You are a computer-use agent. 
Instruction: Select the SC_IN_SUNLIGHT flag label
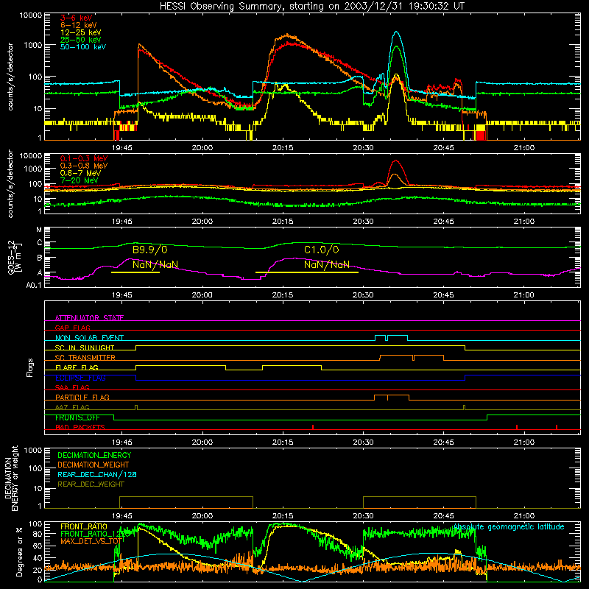(85, 348)
